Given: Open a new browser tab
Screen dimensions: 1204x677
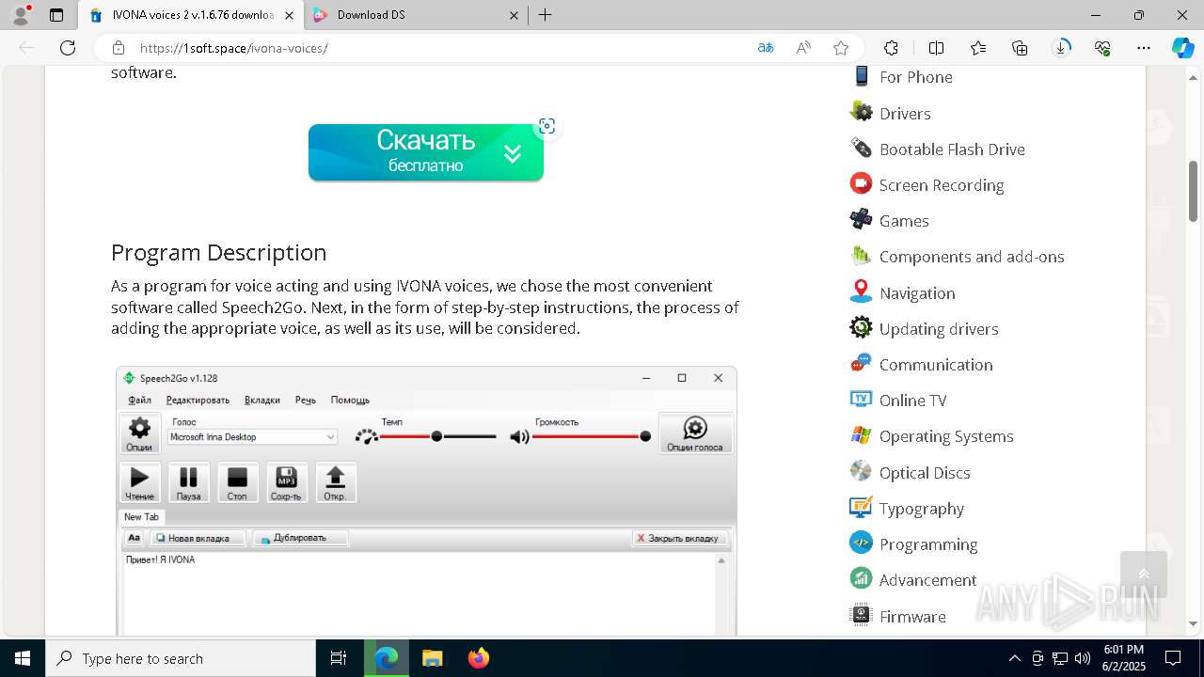Looking at the screenshot, I should [546, 15].
